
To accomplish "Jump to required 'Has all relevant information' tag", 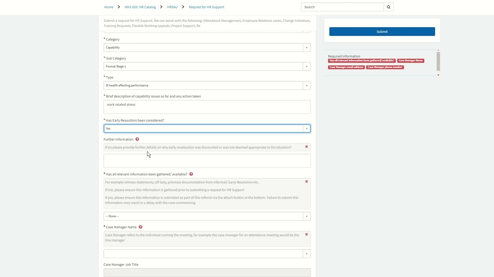I will click(x=362, y=61).
